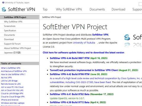
Task: Jump to Join a Cloud VM into LAN
Action: tap(12, 90)
